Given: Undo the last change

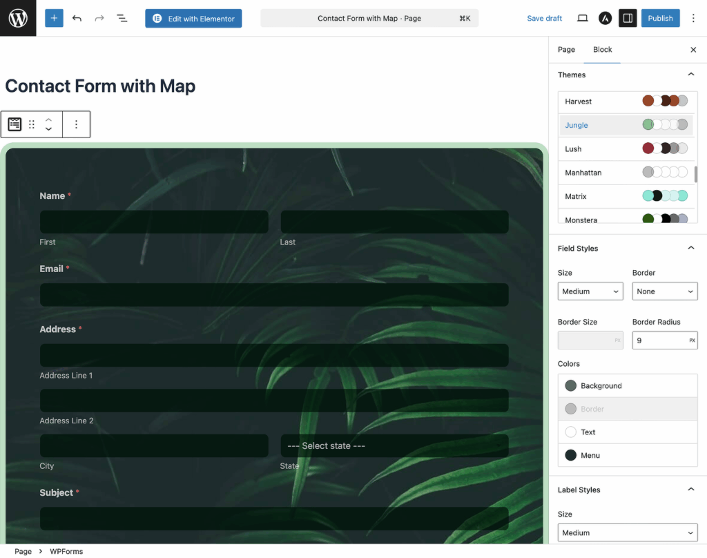Looking at the screenshot, I should 77,18.
